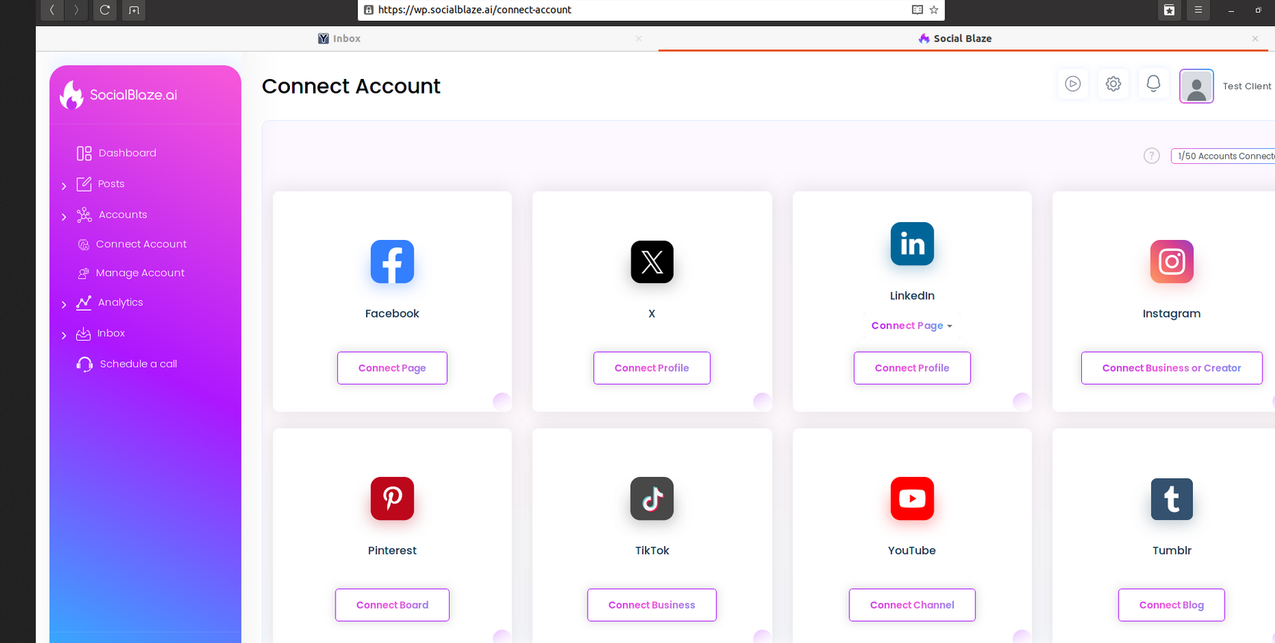Click Connect Profile under LinkedIn
The image size is (1275, 643).
click(x=912, y=368)
